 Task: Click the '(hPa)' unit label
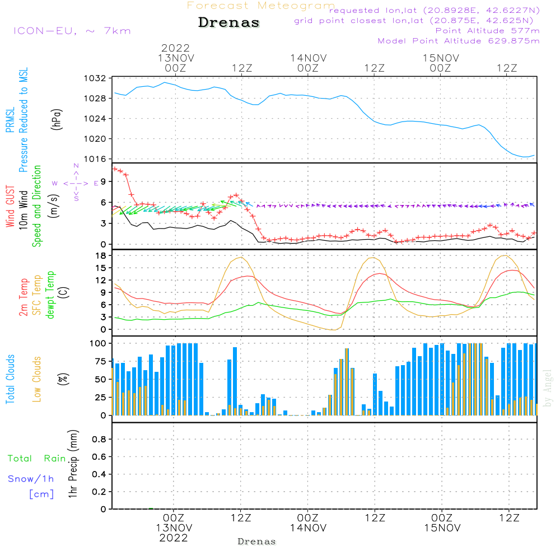click(57, 120)
